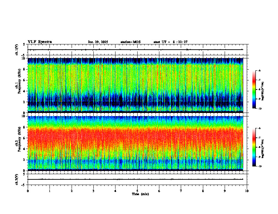Click the ch.1 frequency tick label "8"
The width and height of the screenshot is (278, 214).
[25, 69]
